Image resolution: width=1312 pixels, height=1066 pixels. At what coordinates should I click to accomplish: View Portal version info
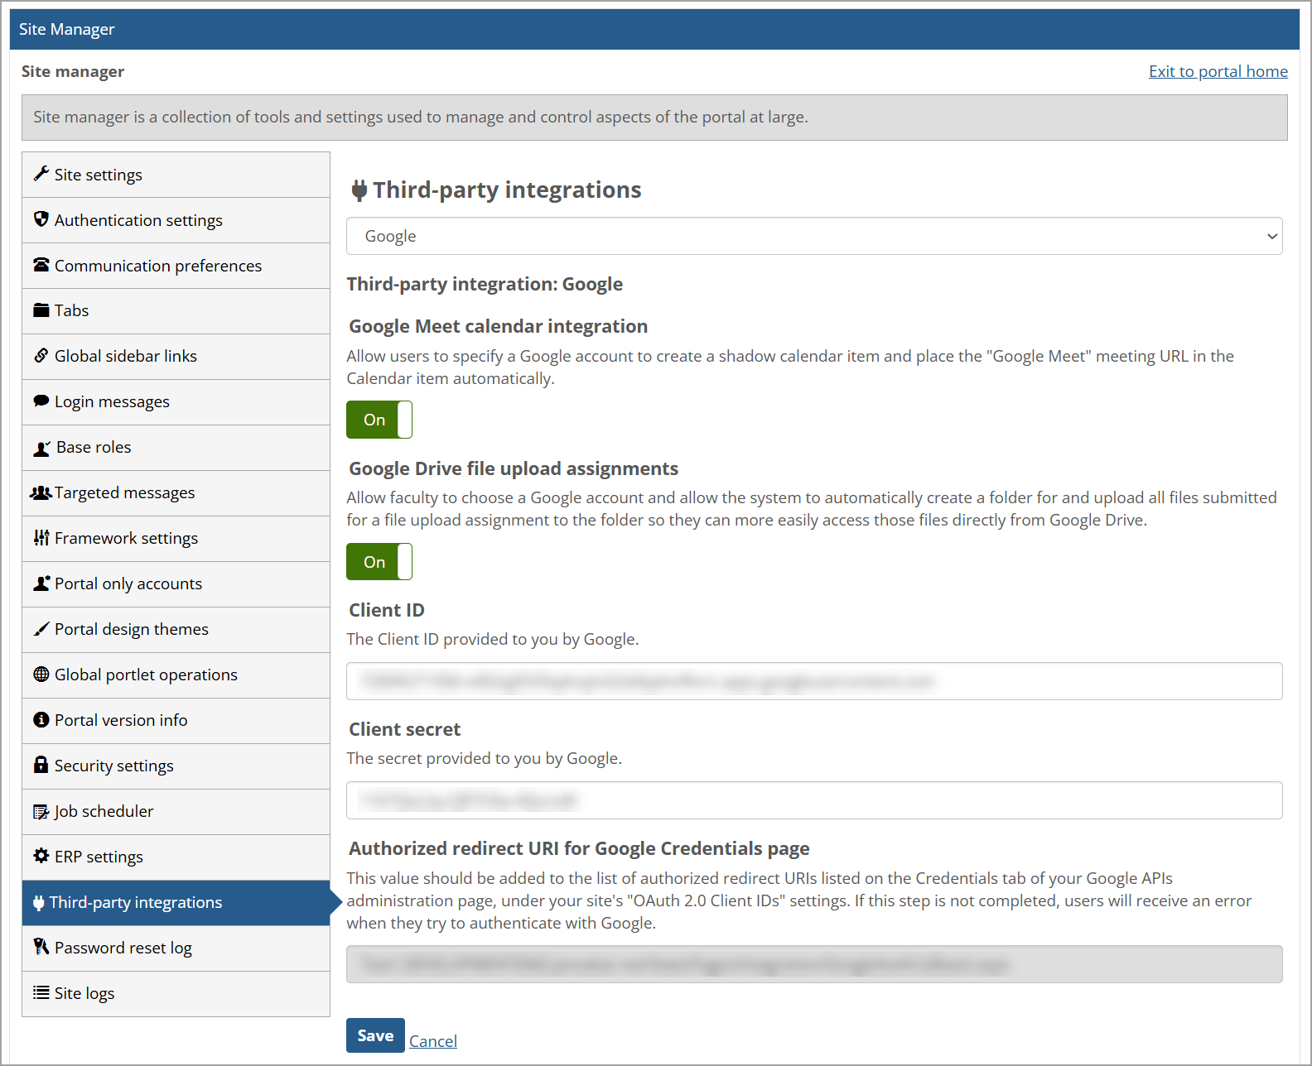click(x=176, y=721)
